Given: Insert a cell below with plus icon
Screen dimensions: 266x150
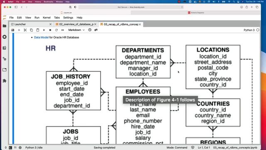Looking at the screenshot, I should click(19, 30).
